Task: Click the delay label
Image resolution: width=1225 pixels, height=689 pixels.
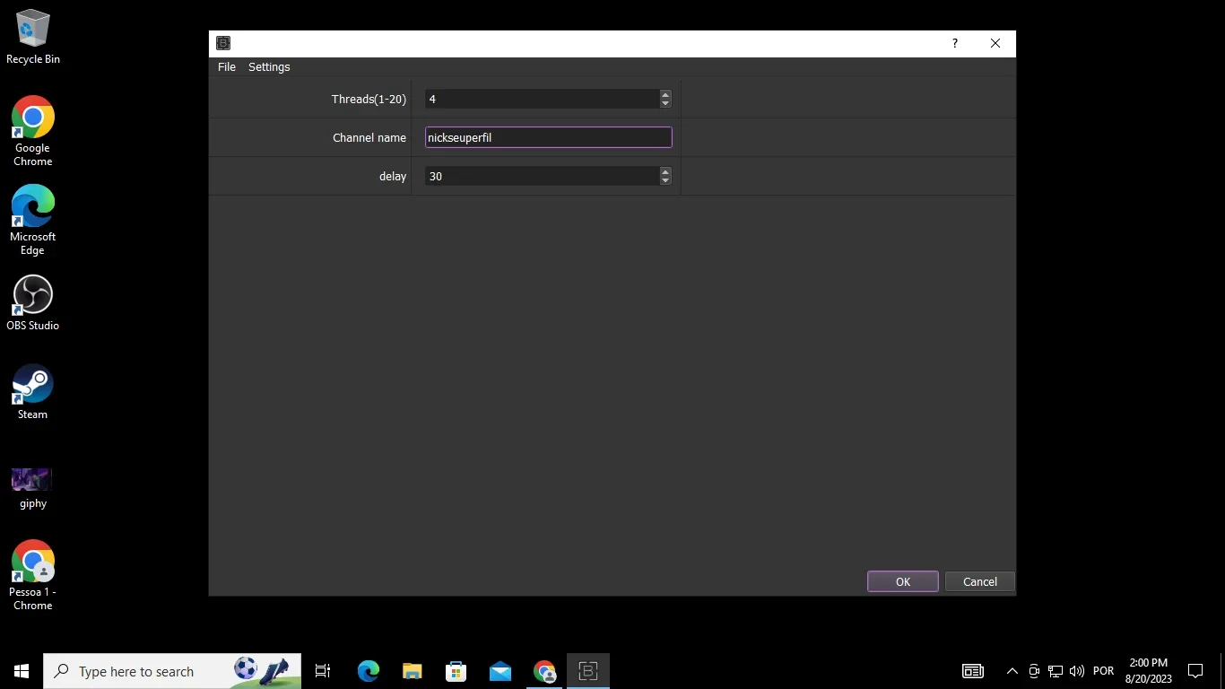Action: [x=393, y=176]
